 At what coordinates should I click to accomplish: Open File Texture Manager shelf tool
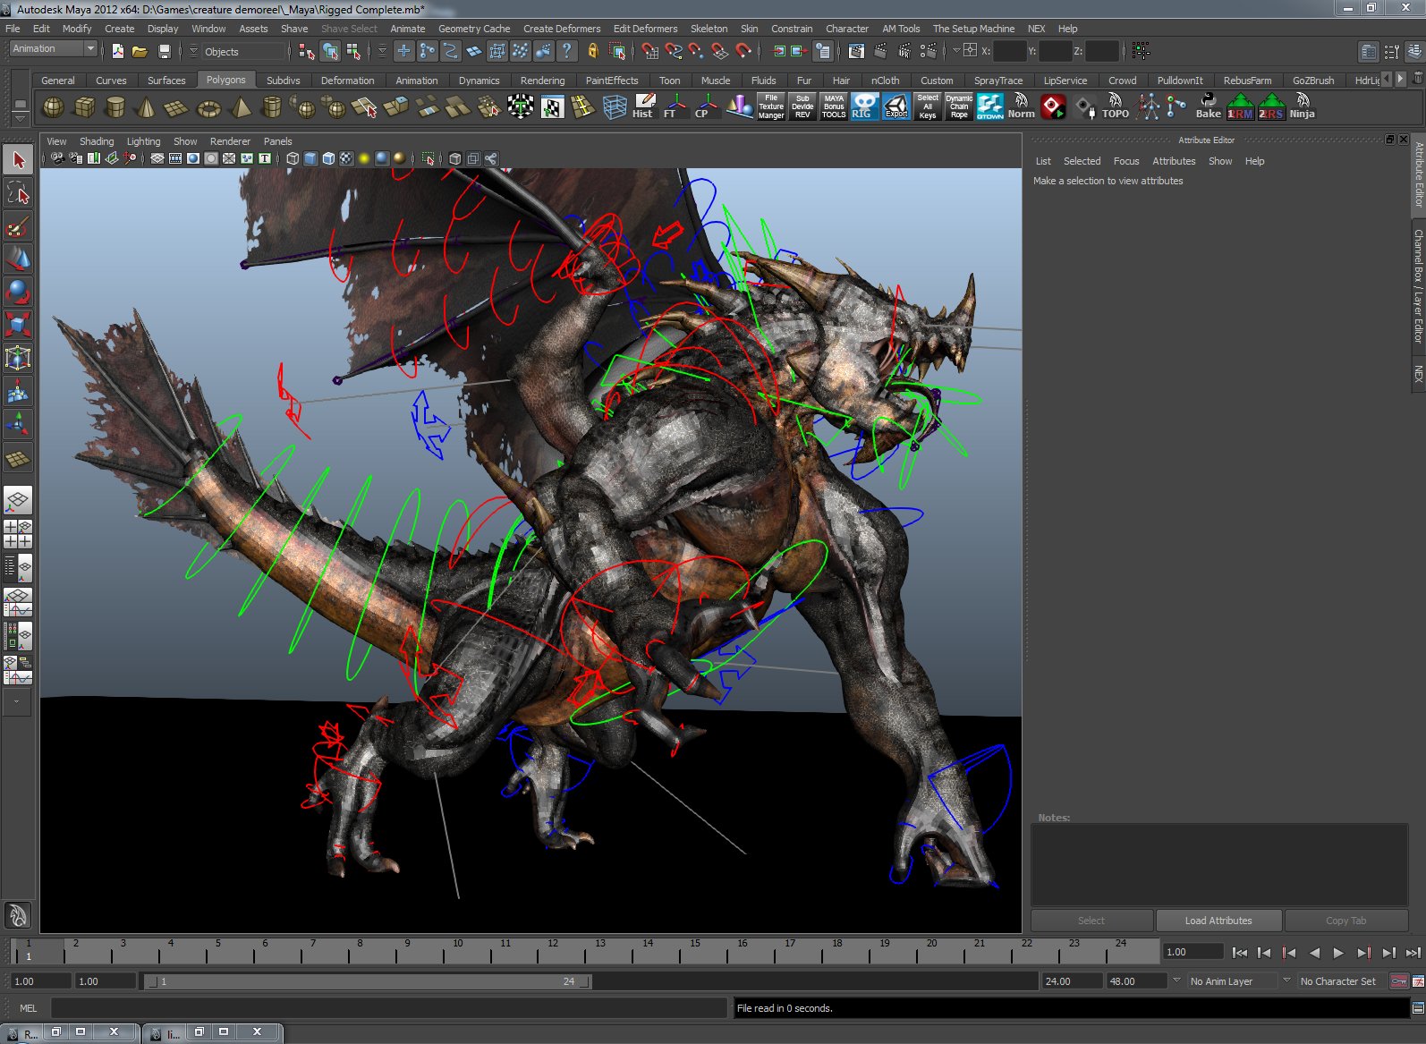(771, 106)
